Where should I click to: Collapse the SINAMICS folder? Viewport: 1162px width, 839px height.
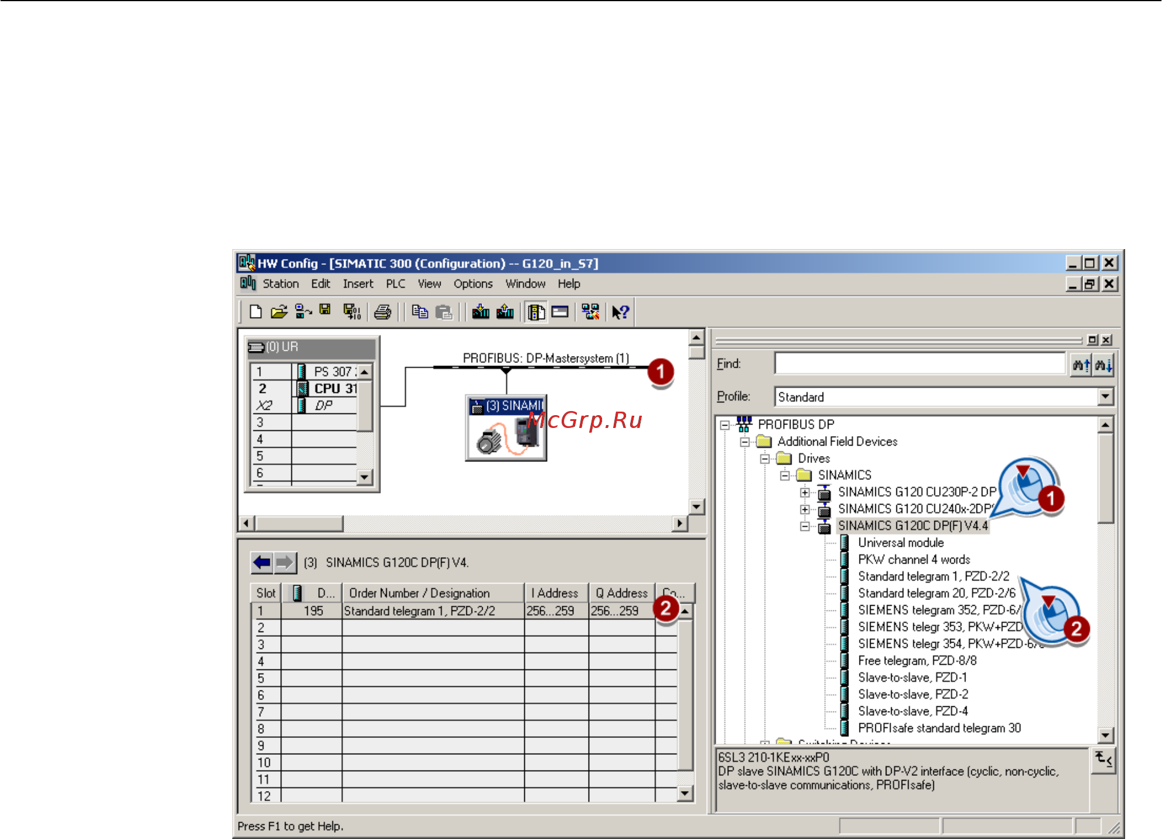[x=785, y=475]
